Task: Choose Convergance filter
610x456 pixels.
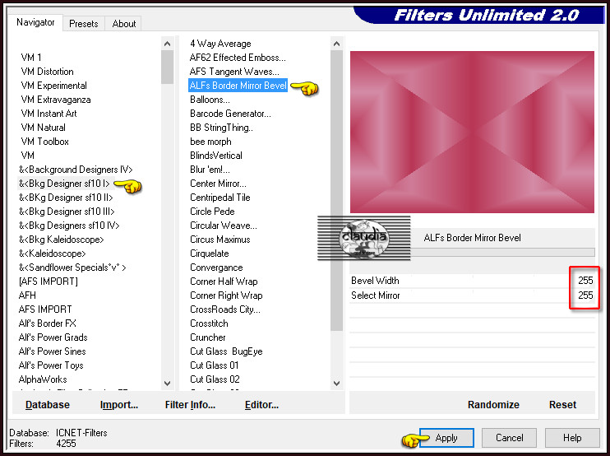Action: coord(216,268)
